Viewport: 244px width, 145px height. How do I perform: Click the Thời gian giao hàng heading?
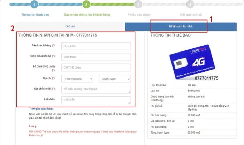tap(41, 109)
